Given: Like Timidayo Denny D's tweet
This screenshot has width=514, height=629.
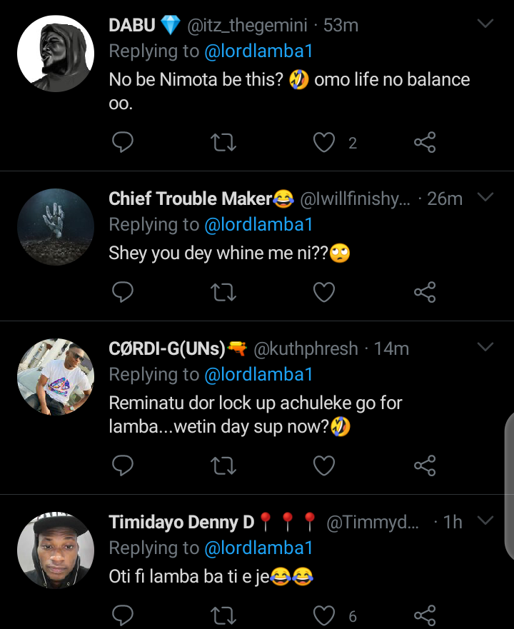Looking at the screenshot, I should 325,615.
